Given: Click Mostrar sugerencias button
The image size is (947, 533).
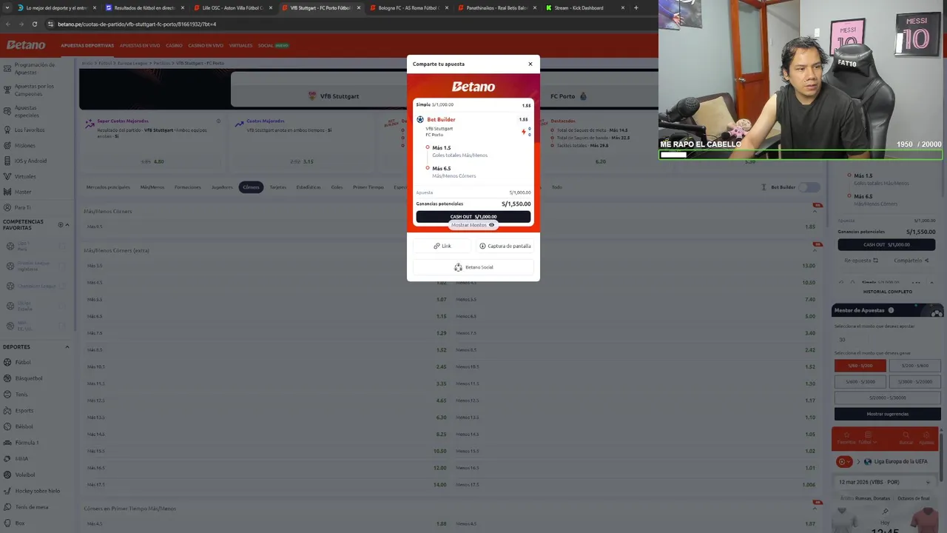Looking at the screenshot, I should point(887,414).
